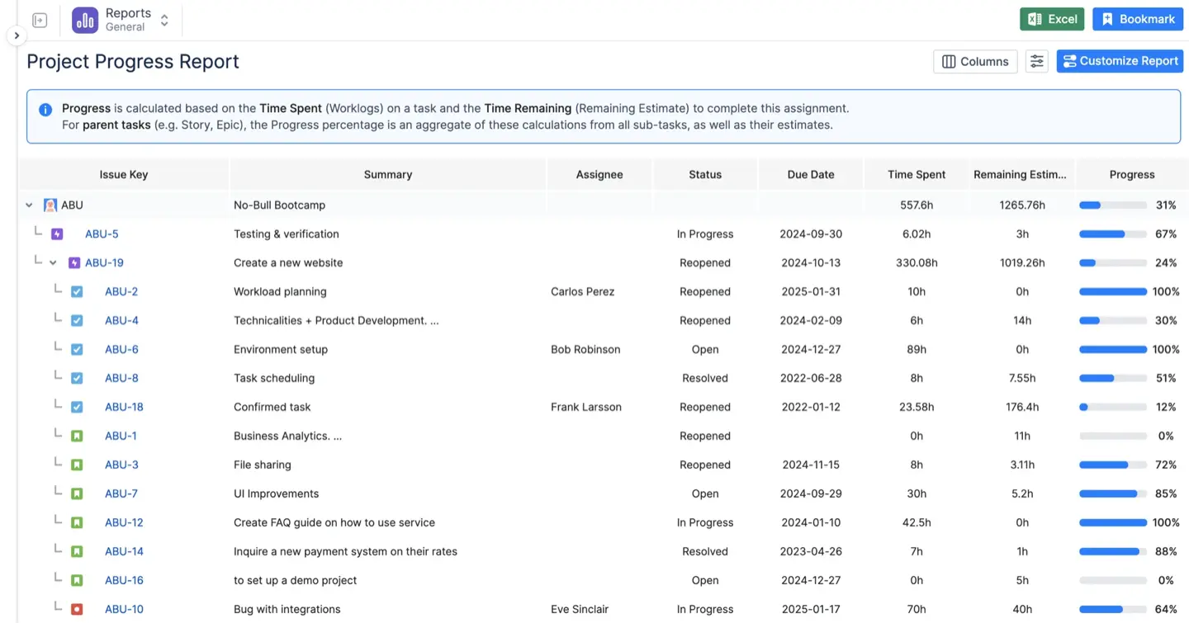The width and height of the screenshot is (1189, 623).
Task: Click the panel collapse icon next to Reports
Action: coord(39,19)
